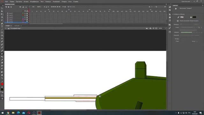Enable object drawing mode checkbox
Screen dimensions: 204x115
(x=178, y=21)
